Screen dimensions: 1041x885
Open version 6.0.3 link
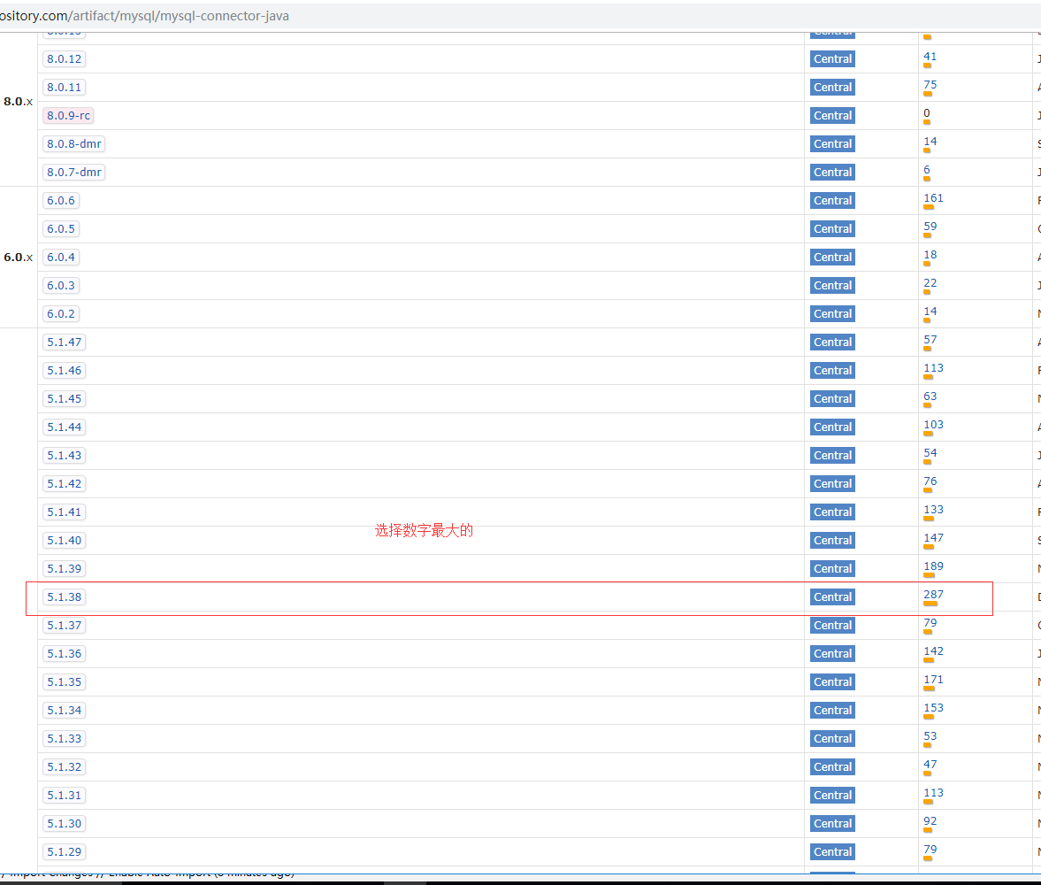(61, 286)
